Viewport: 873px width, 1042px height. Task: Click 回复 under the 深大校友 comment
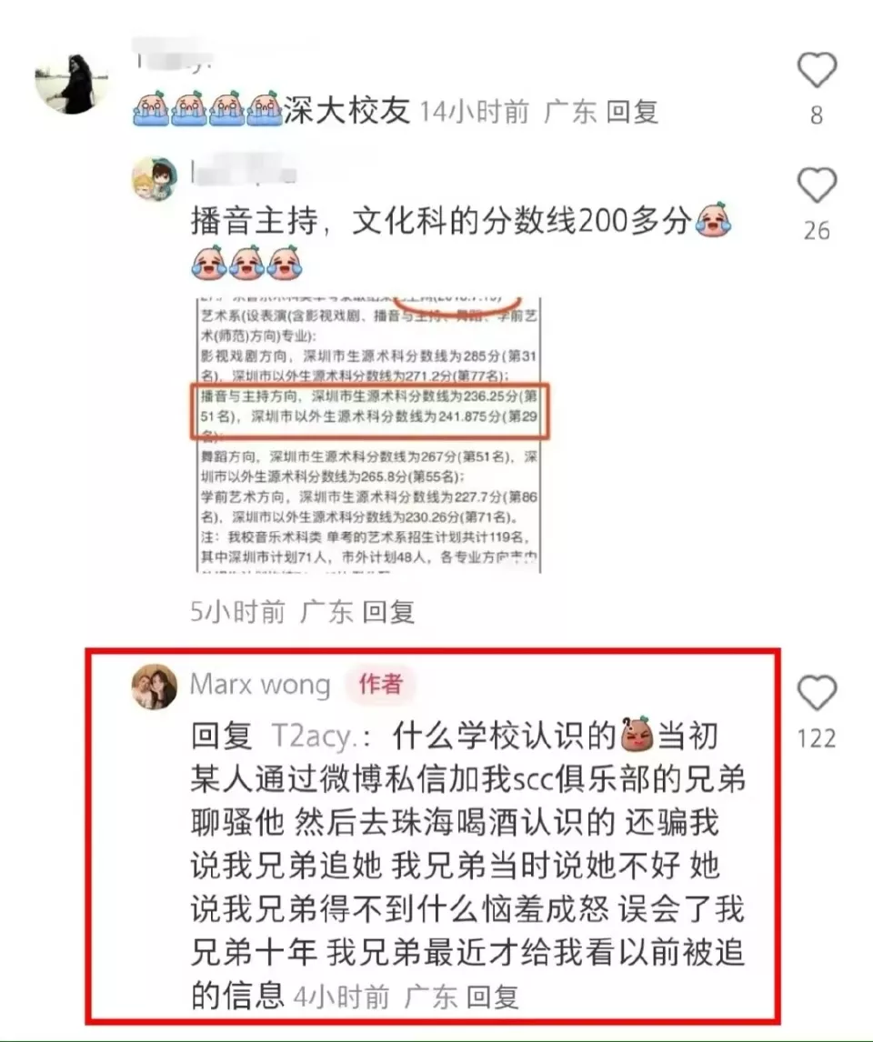pos(632,112)
